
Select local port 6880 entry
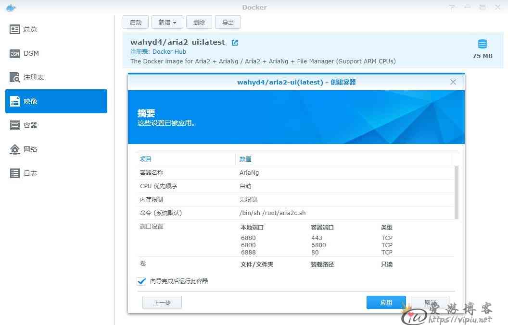pos(248,238)
